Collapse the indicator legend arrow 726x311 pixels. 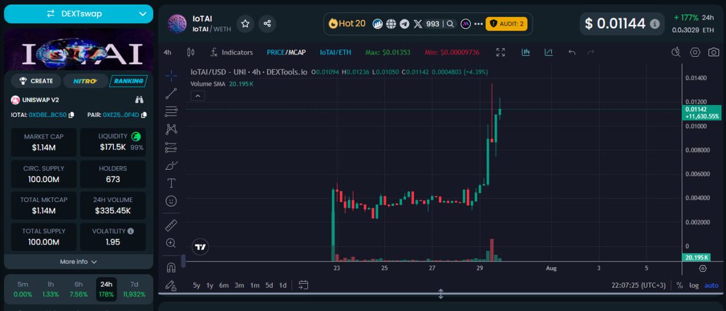197,96
